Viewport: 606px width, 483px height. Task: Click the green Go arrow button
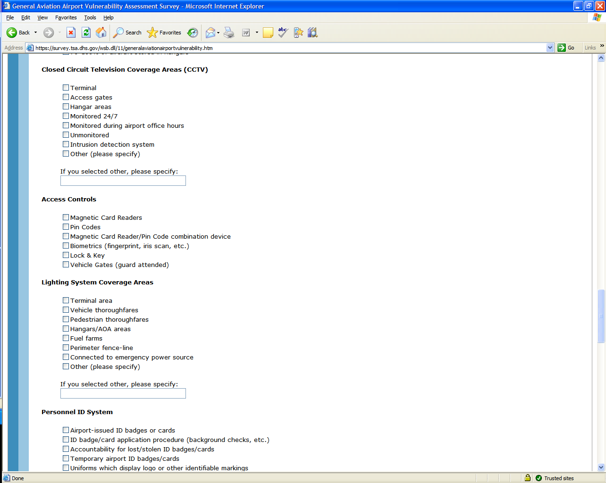562,48
